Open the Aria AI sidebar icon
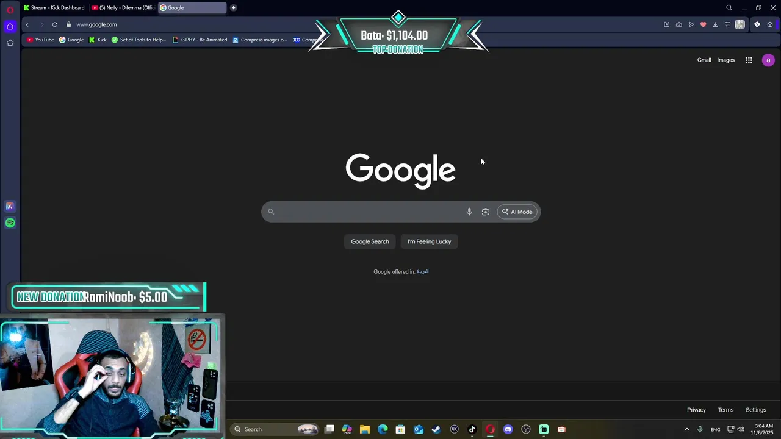This screenshot has height=439, width=781. click(10, 207)
